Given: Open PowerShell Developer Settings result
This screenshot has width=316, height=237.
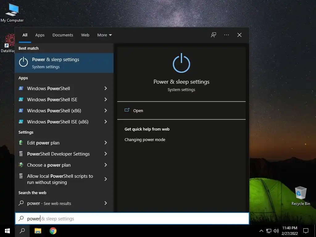Looking at the screenshot, I should click(58, 154).
